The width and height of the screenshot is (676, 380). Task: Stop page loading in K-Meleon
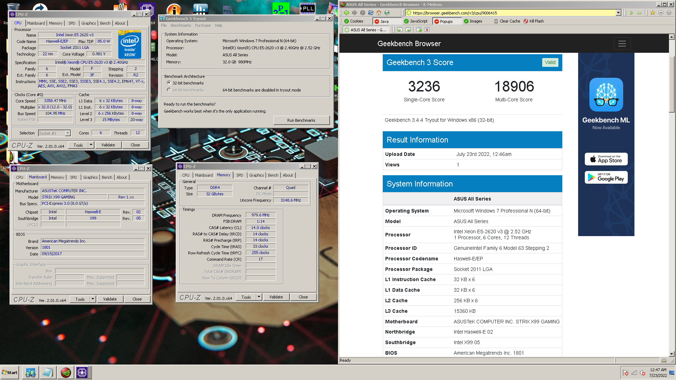click(x=363, y=13)
